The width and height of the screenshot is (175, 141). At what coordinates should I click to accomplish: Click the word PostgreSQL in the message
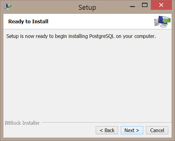tap(102, 36)
